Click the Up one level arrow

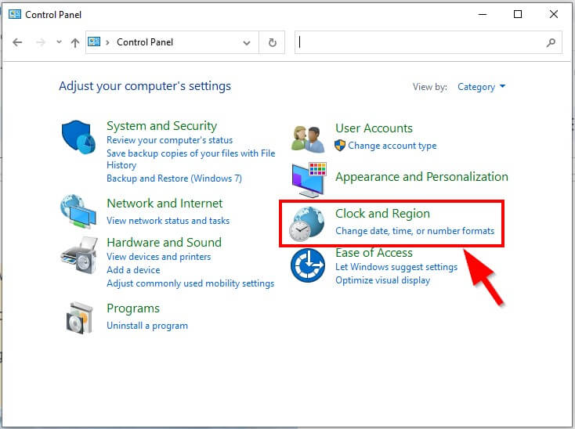[x=75, y=42]
